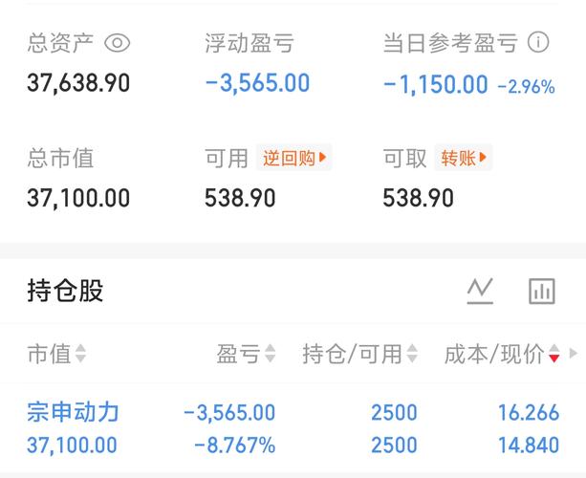The image size is (586, 478).
Task: Toggle 成本/现价 sort order arrow
Action: 553,354
